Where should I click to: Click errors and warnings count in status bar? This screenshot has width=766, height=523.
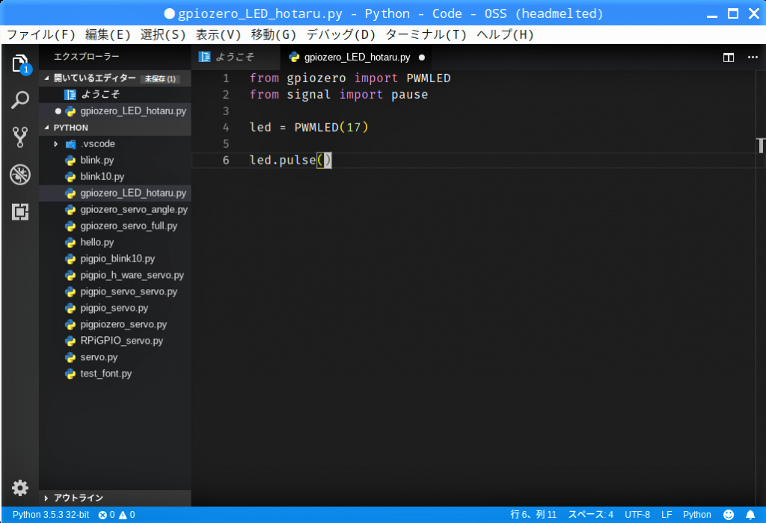[x=117, y=515]
